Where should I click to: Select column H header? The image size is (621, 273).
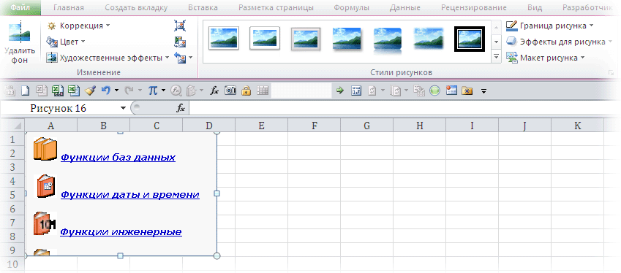pos(419,126)
